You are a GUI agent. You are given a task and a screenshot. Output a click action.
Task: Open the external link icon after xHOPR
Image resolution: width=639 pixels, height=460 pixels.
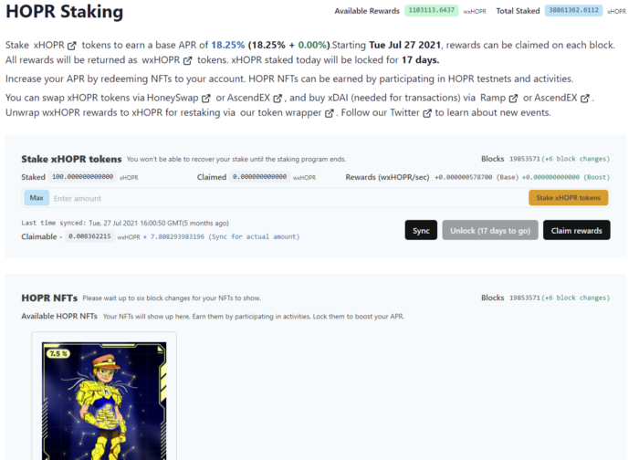(x=72, y=46)
